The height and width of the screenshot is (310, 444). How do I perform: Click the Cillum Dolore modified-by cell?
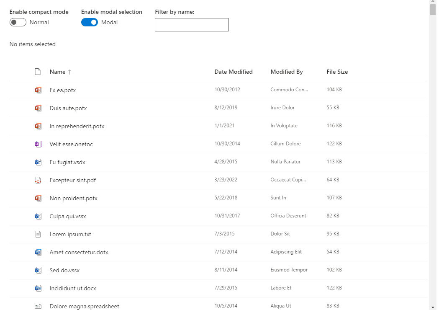tap(285, 144)
